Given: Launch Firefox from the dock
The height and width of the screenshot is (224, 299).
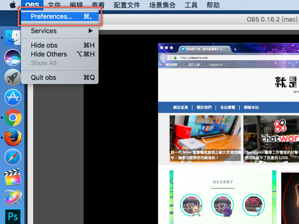Looking at the screenshot, I should click(x=13, y=137).
